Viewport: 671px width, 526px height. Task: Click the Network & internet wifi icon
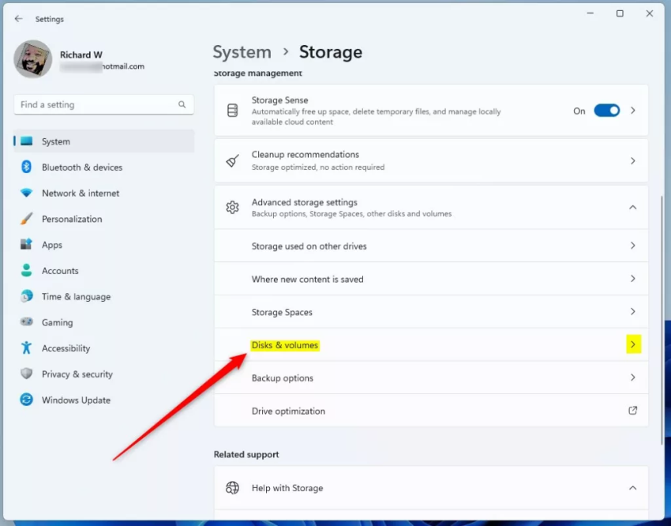pyautogui.click(x=26, y=193)
